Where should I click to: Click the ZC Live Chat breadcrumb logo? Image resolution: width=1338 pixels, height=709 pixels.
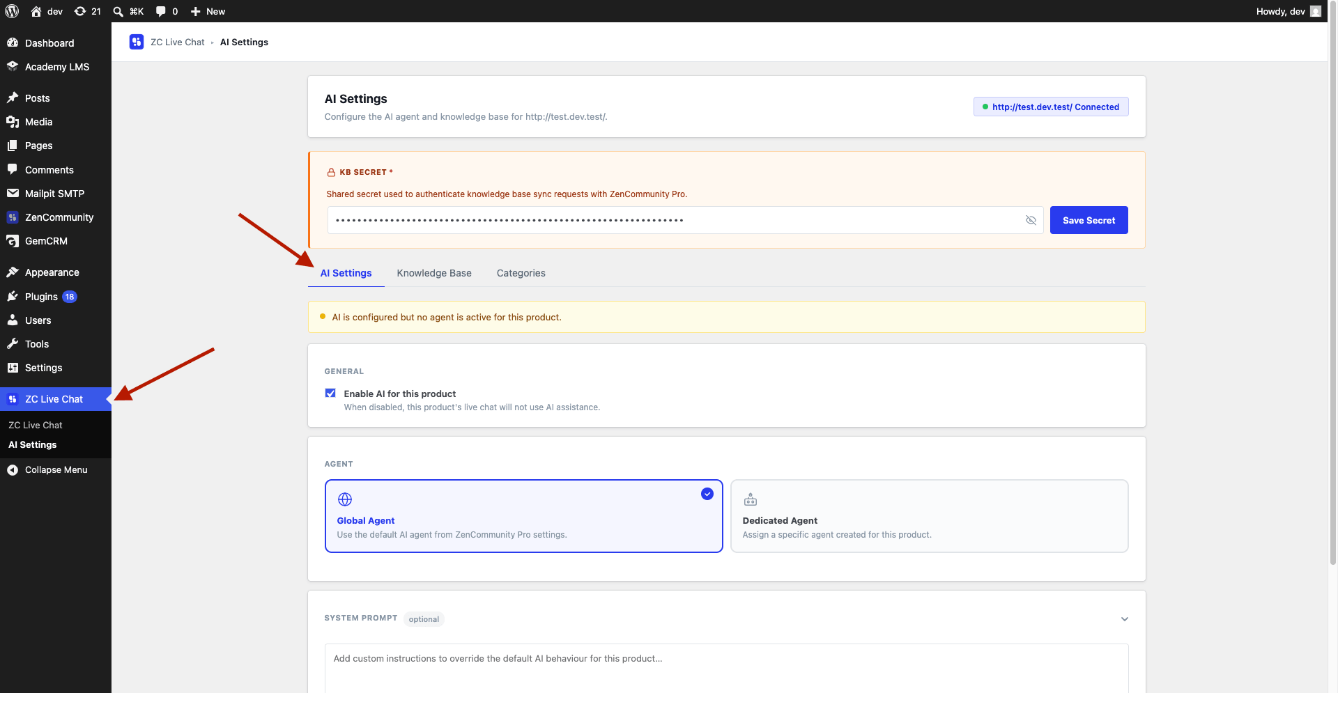tap(137, 42)
